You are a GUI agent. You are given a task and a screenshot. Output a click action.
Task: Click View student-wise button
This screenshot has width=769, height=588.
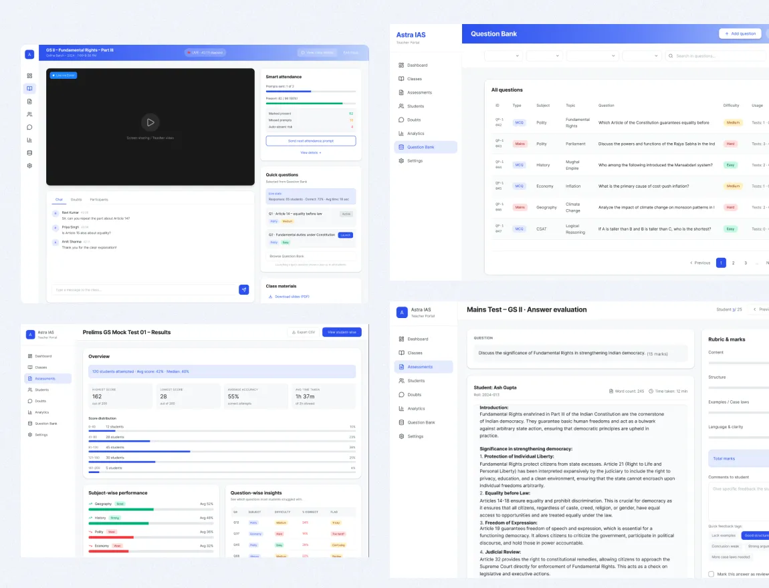(x=342, y=332)
